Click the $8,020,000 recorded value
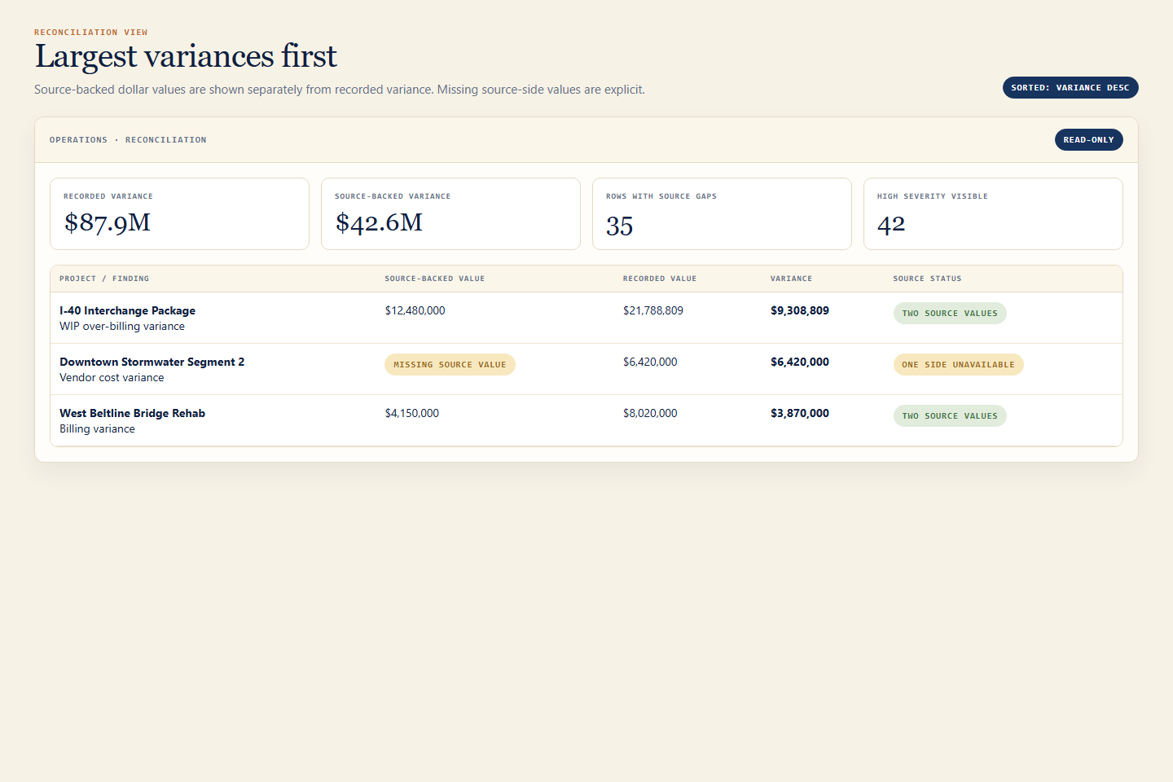1173x782 pixels. click(650, 413)
